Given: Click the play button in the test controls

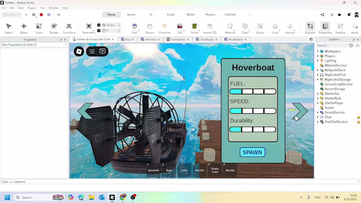Looking at the screenshot, I should (x=26, y=15).
